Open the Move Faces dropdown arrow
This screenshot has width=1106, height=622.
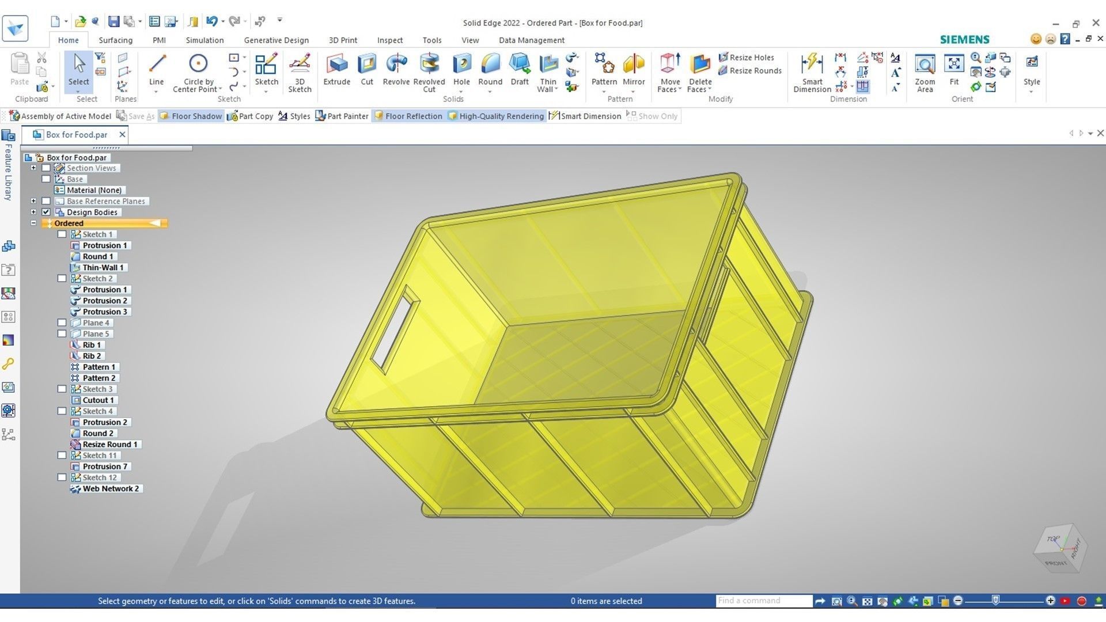(680, 90)
